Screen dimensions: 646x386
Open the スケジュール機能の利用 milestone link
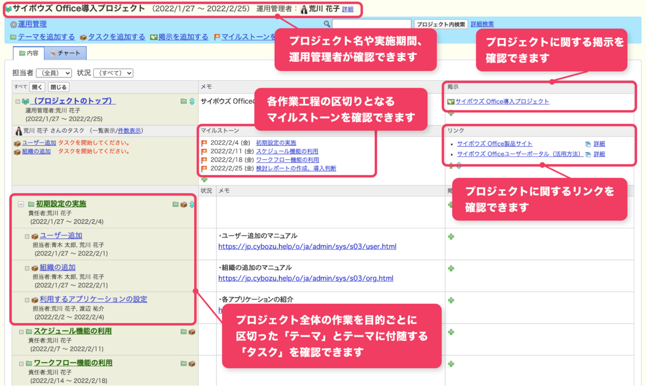(287, 152)
